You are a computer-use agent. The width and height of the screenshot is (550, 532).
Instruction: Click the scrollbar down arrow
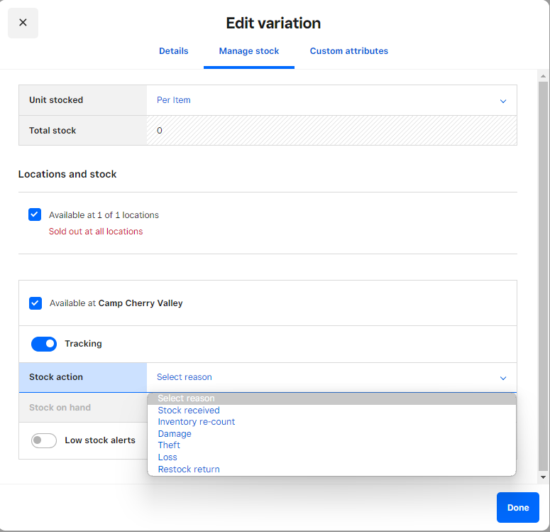point(543,477)
